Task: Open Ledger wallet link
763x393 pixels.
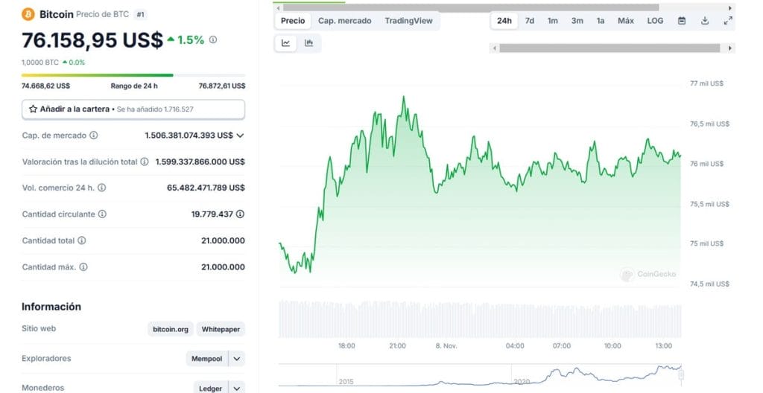Action: 211,388
